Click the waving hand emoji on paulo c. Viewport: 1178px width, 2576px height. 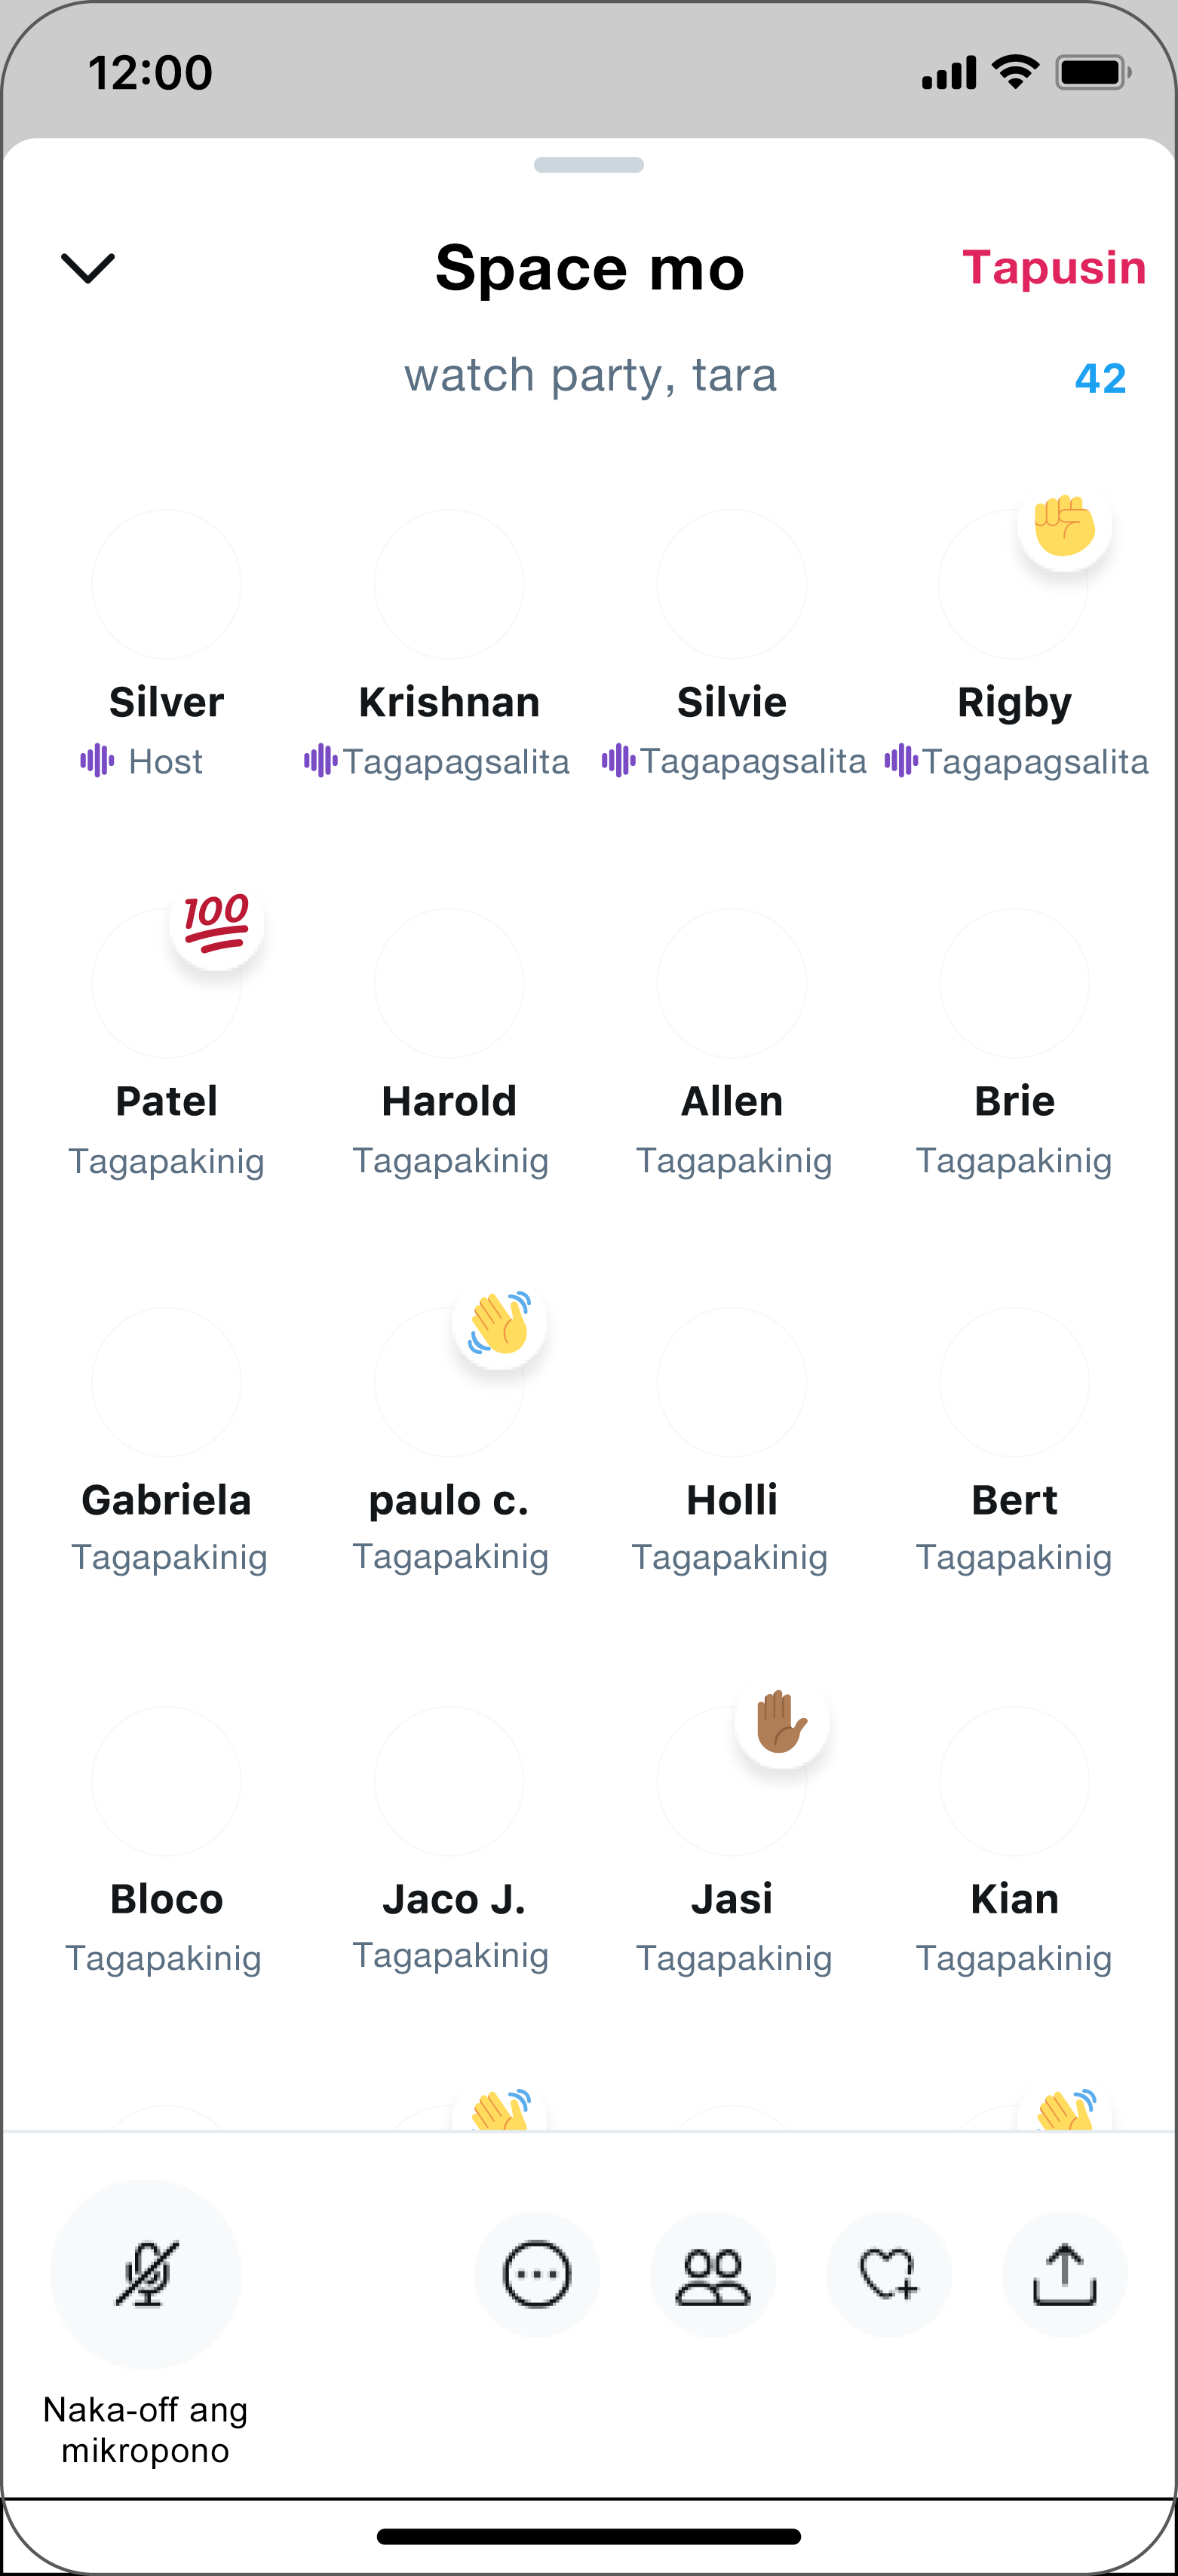499,1322
